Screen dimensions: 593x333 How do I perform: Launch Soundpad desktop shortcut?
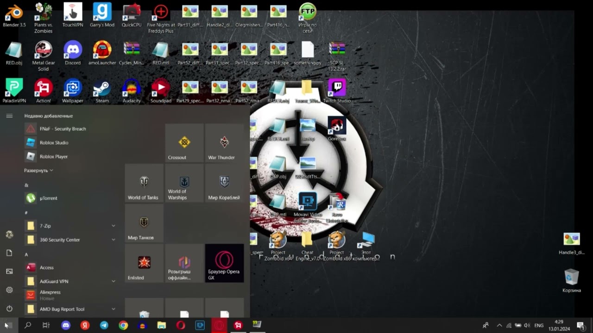(161, 91)
